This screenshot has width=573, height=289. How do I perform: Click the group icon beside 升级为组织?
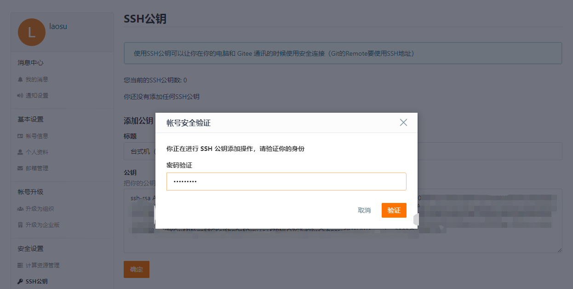[20, 209]
